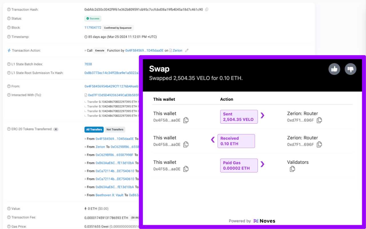The height and width of the screenshot is (229, 366).
Task: Click the Sent 2,504.35 VELO action box
Action: pos(239,117)
